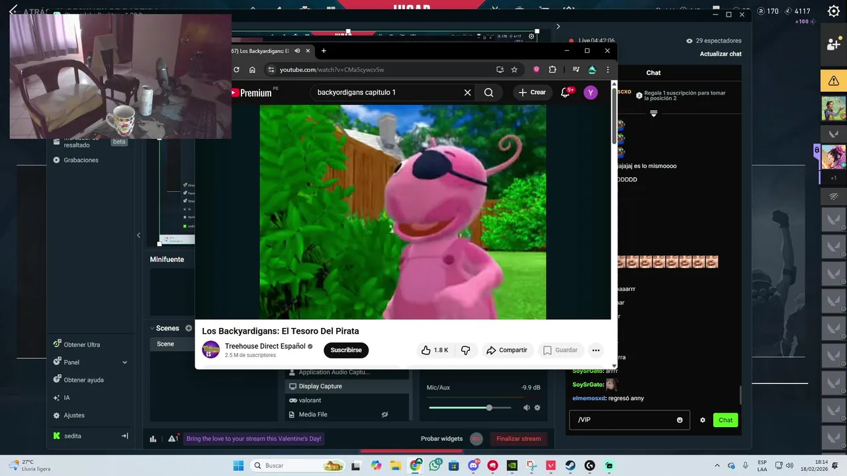Open Valorant add friend icon
This screenshot has height=476, width=847.
coord(834,44)
